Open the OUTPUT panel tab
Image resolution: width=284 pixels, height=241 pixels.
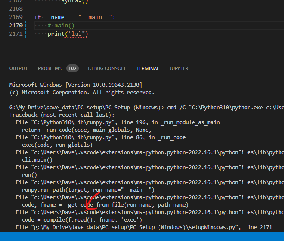(x=18, y=68)
